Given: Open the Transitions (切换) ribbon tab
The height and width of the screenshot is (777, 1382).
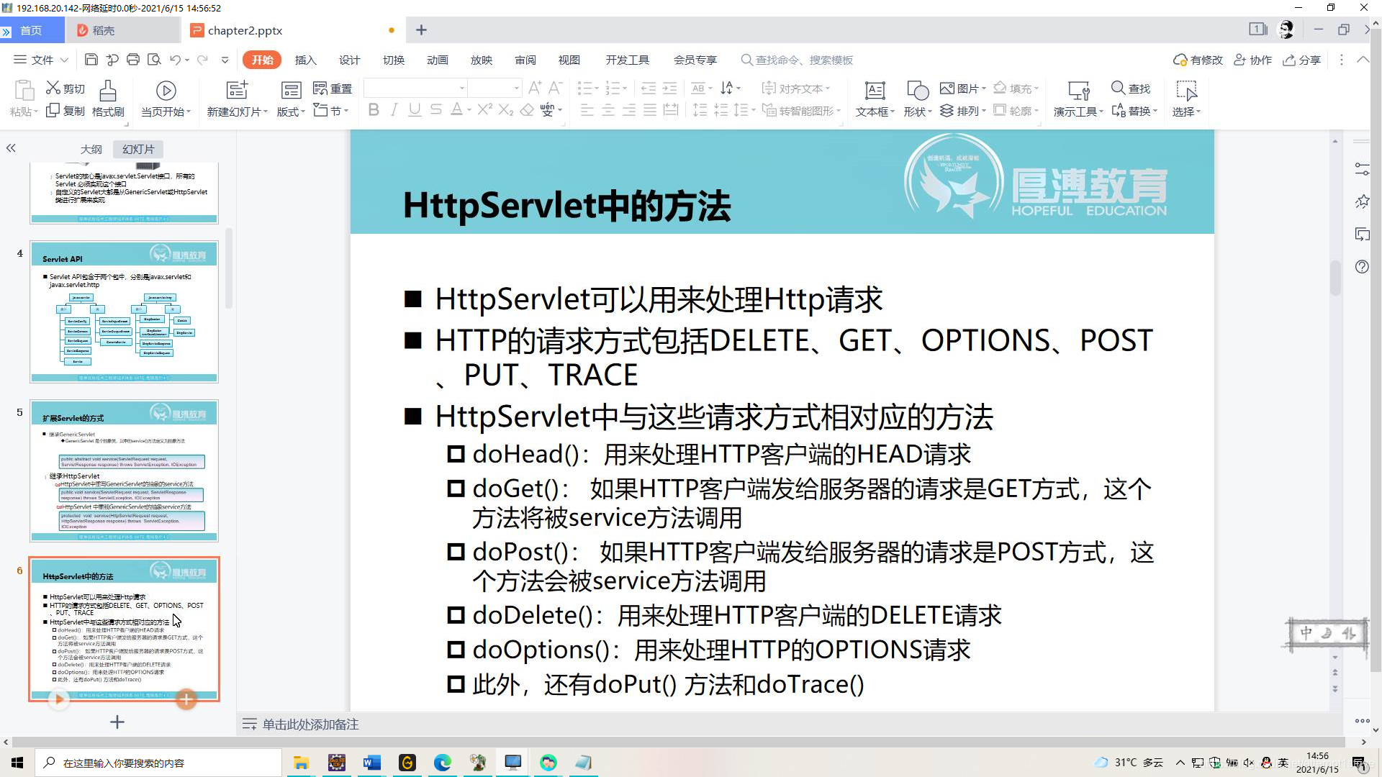Looking at the screenshot, I should [x=394, y=60].
